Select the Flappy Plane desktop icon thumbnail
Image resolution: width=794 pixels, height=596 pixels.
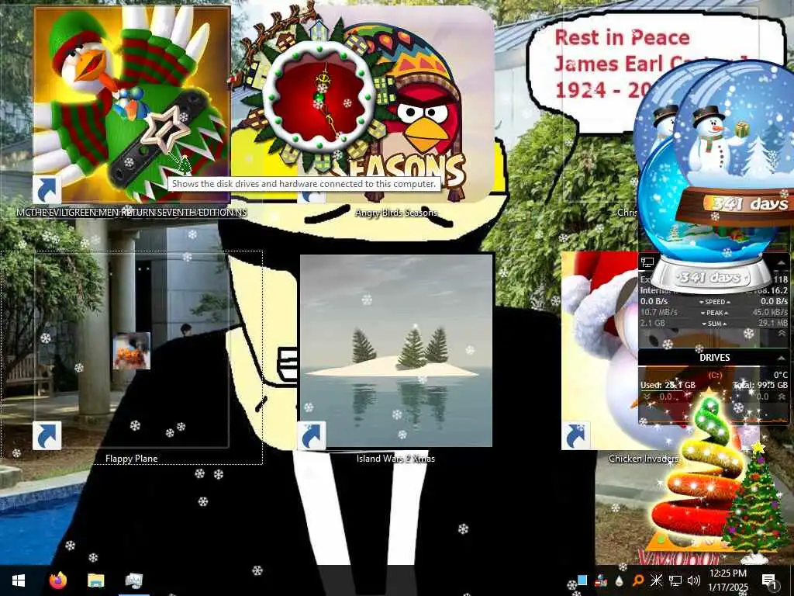132,351
